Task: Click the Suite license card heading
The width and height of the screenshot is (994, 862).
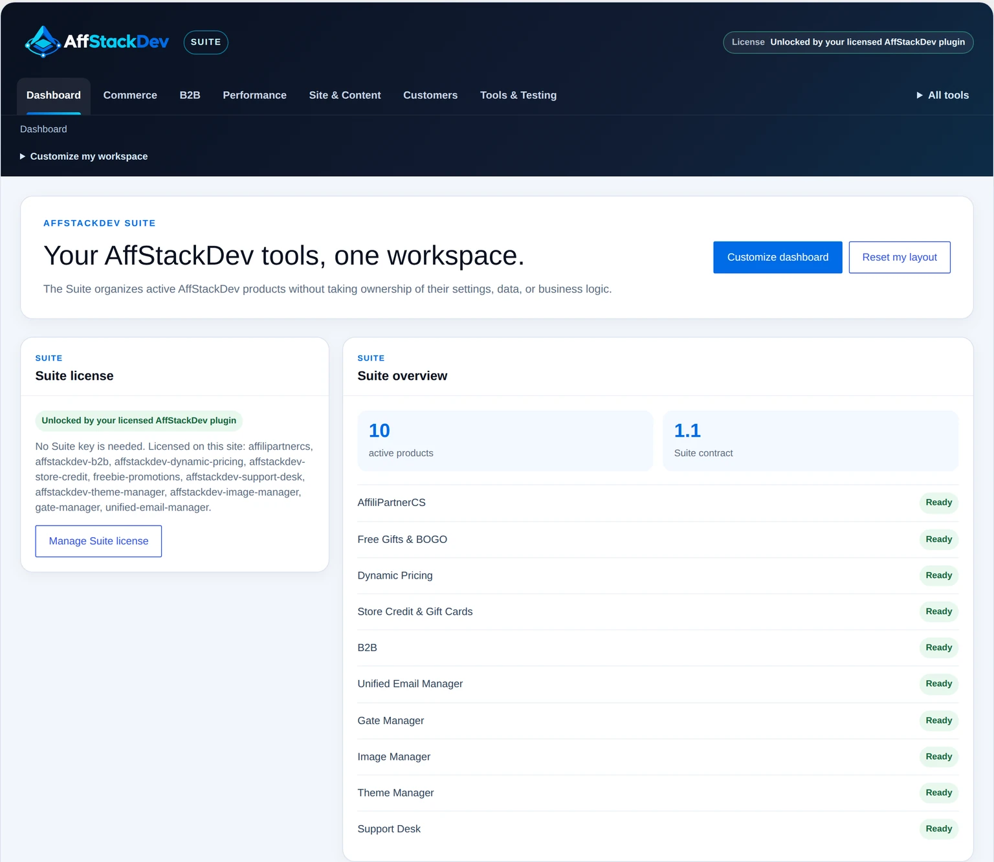Action: (x=74, y=376)
